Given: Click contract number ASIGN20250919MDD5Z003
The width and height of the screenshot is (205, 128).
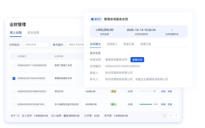Looking at the screenshot, I should [x=32, y=91].
